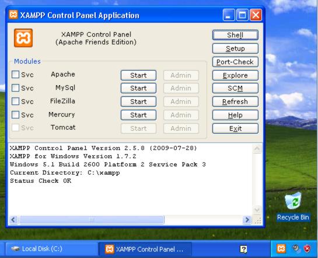The width and height of the screenshot is (318, 258).
Task: Click the horizontal scroll left arrow
Action: (x=13, y=219)
